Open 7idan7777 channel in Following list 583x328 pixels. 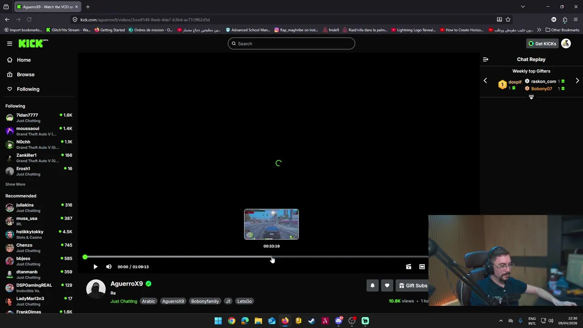coord(39,118)
